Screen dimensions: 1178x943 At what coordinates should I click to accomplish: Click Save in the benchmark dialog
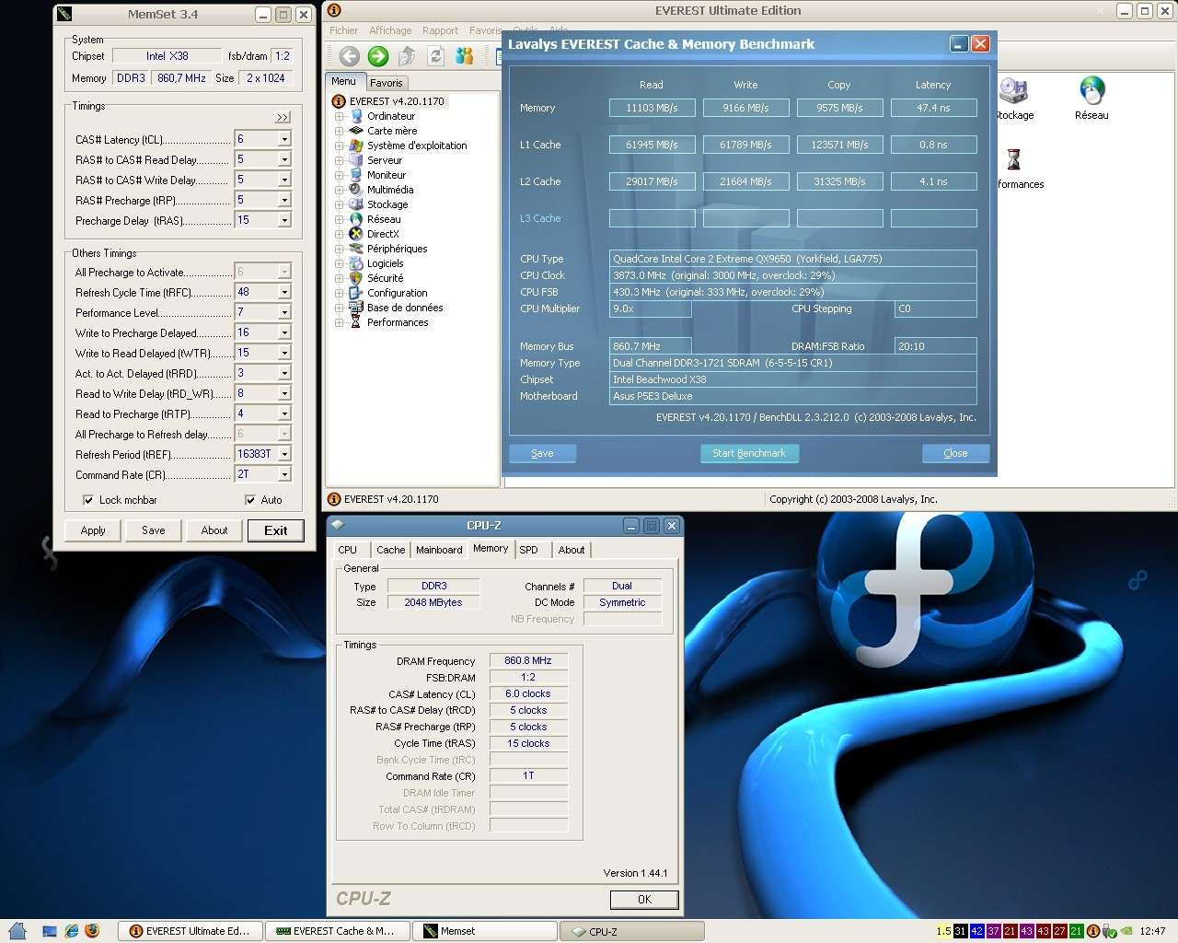[x=542, y=453]
